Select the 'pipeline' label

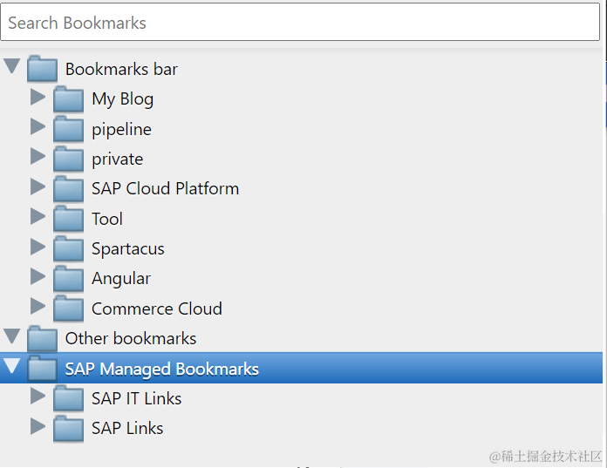121,129
